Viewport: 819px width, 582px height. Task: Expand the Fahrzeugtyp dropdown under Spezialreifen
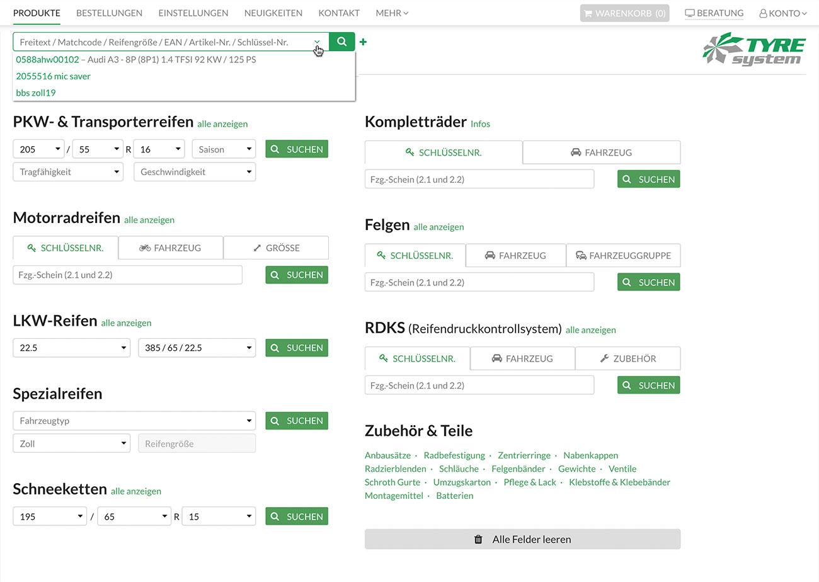click(x=134, y=420)
